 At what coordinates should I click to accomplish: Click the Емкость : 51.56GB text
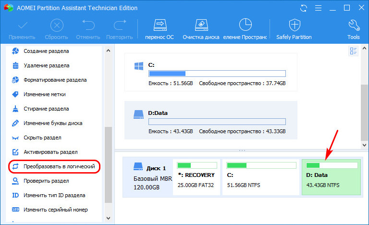[171, 83]
